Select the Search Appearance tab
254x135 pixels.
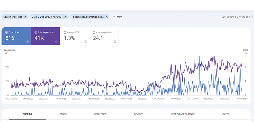click(183, 114)
